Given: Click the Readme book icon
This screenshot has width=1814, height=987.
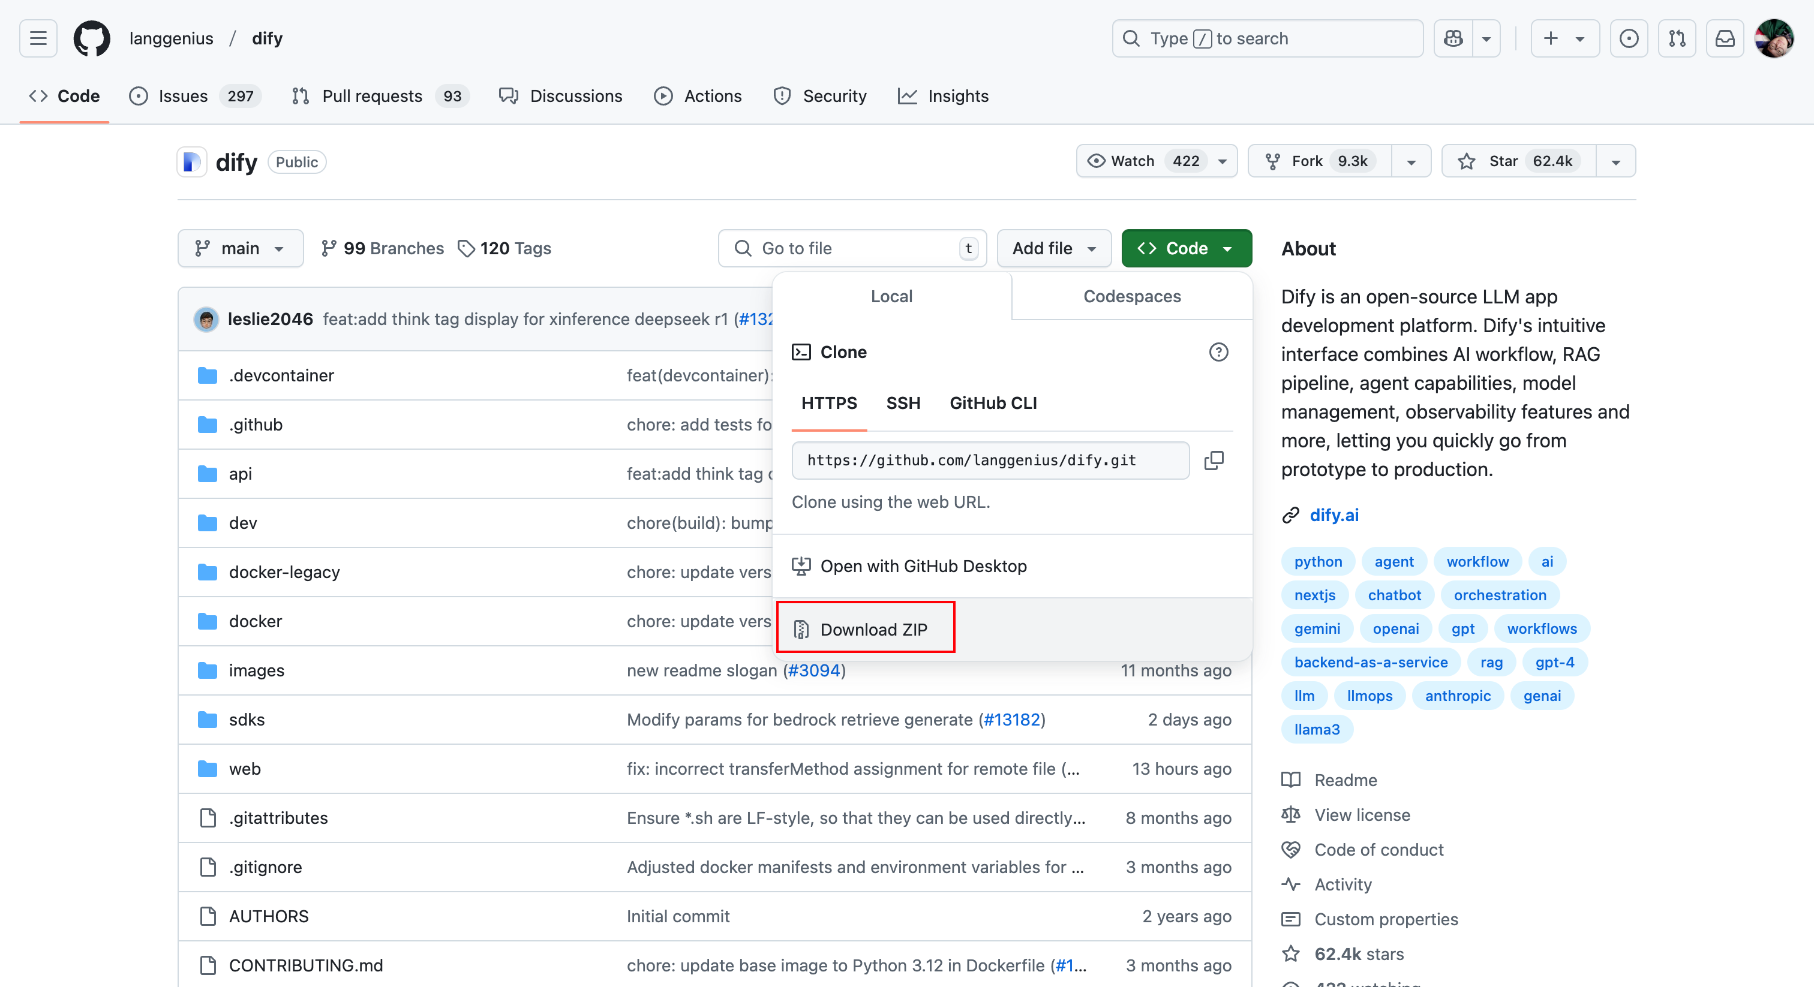Looking at the screenshot, I should (x=1291, y=780).
